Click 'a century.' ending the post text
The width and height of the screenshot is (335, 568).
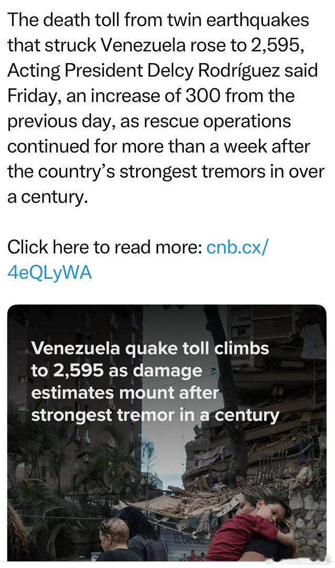point(48,197)
